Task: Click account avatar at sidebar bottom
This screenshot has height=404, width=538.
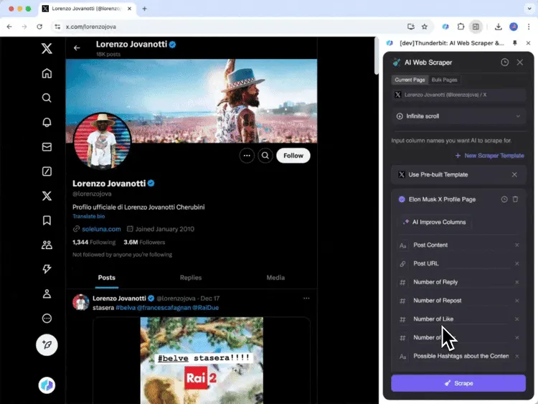Action: point(47,385)
